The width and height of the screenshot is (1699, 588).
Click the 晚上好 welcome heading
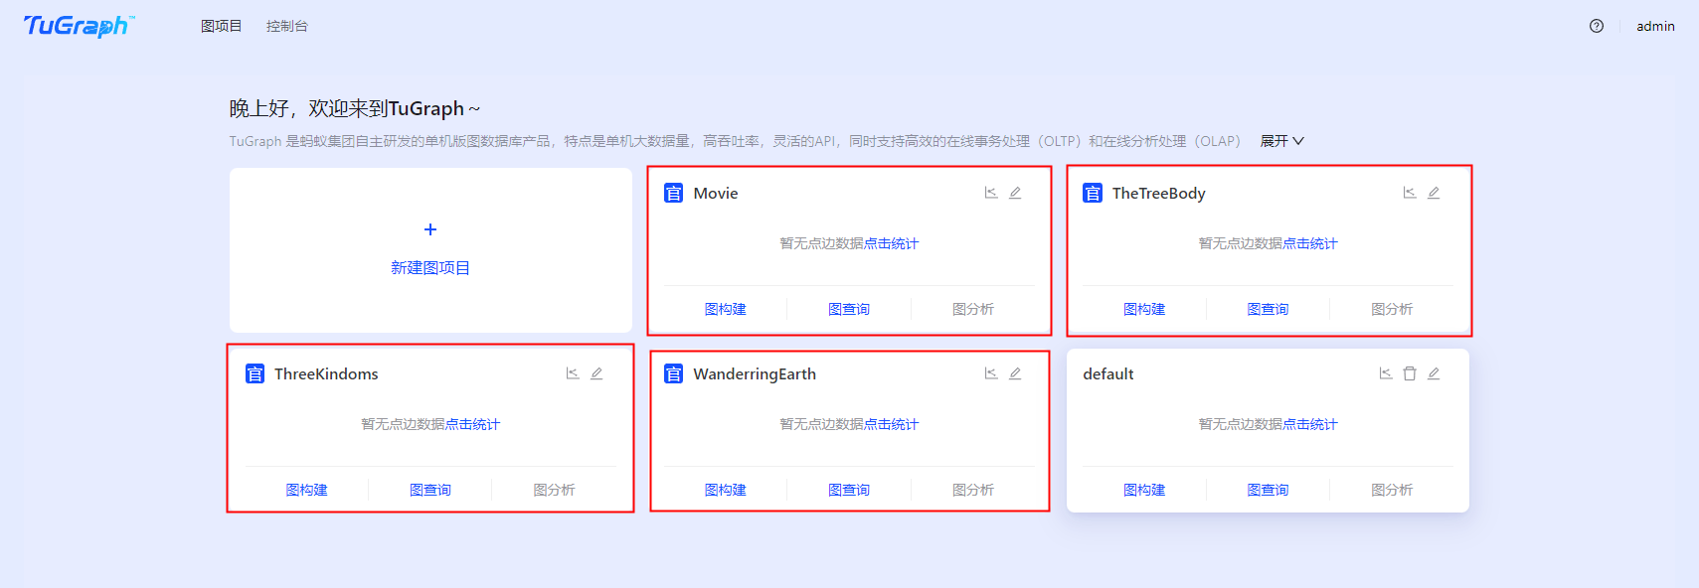[x=355, y=108]
